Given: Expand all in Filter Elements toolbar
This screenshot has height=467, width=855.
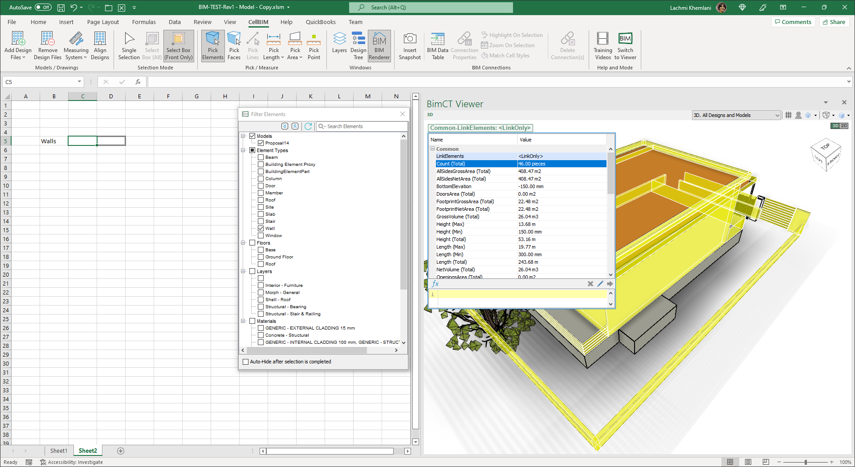Looking at the screenshot, I should 285,126.
